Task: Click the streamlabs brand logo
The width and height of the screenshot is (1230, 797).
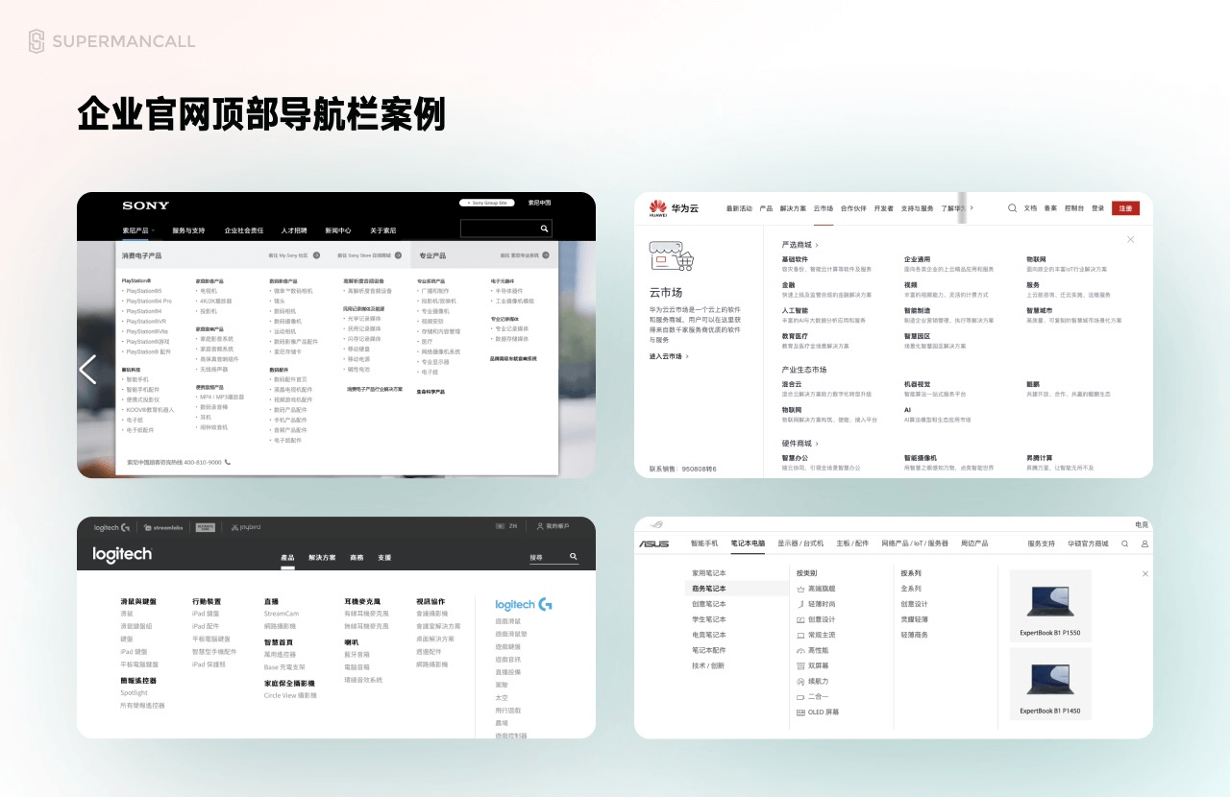Action: tap(165, 527)
